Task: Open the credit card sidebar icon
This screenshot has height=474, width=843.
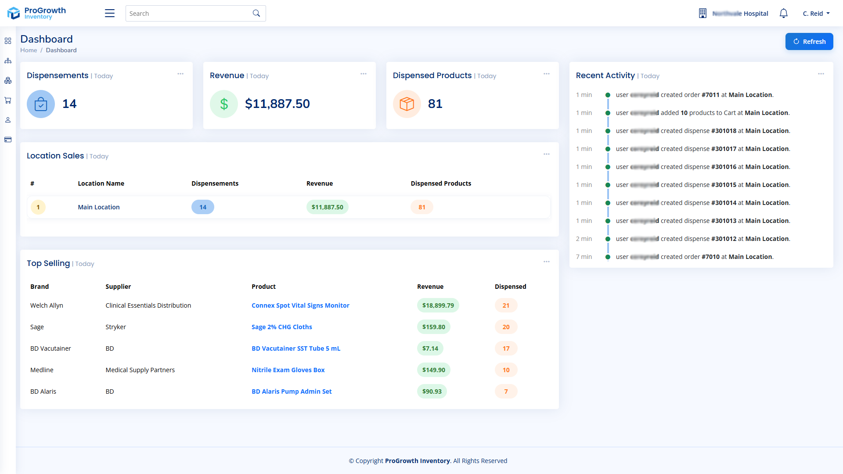Action: tap(8, 140)
